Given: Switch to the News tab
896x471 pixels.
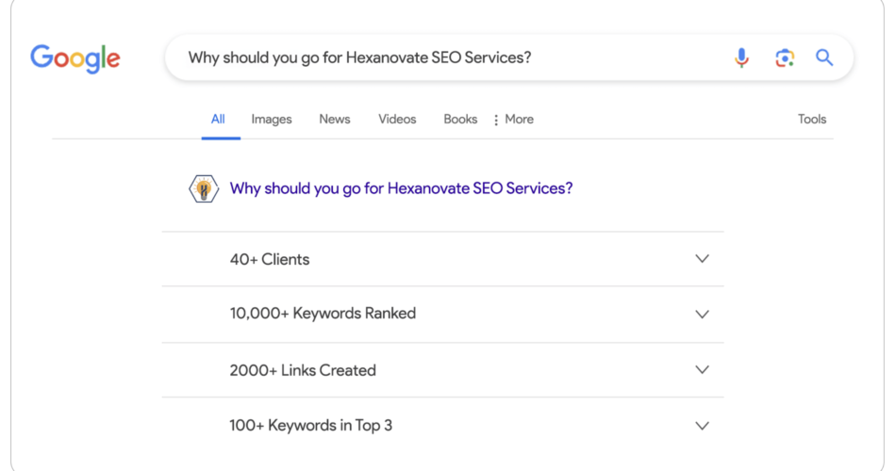Looking at the screenshot, I should (x=334, y=120).
